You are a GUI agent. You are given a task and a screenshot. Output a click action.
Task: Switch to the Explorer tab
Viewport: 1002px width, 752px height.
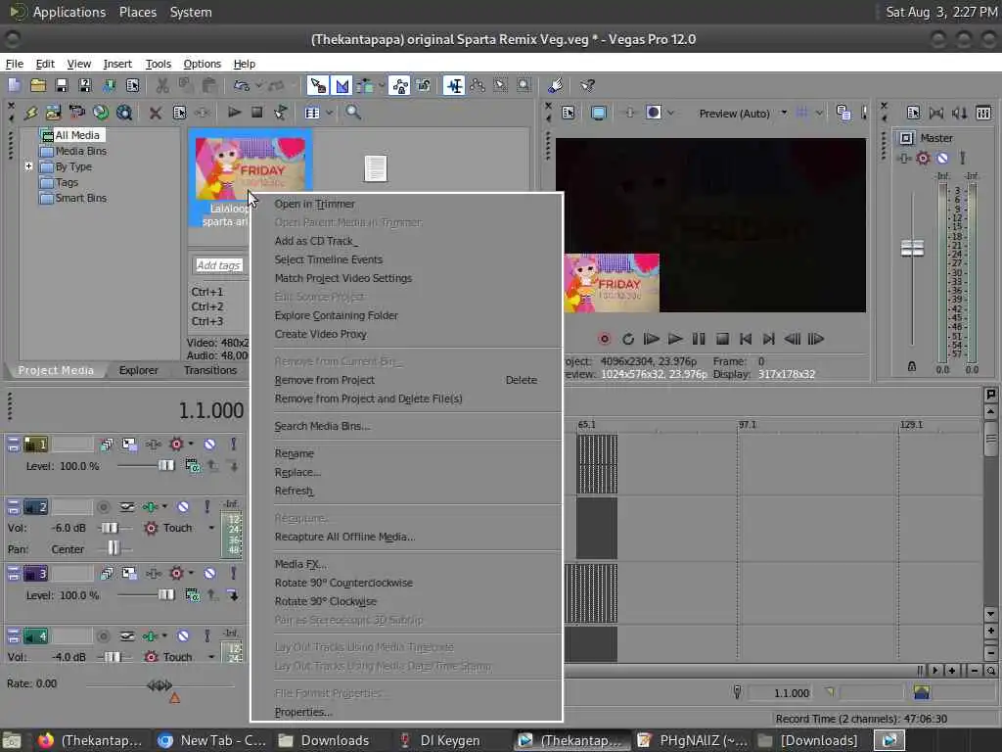(138, 370)
